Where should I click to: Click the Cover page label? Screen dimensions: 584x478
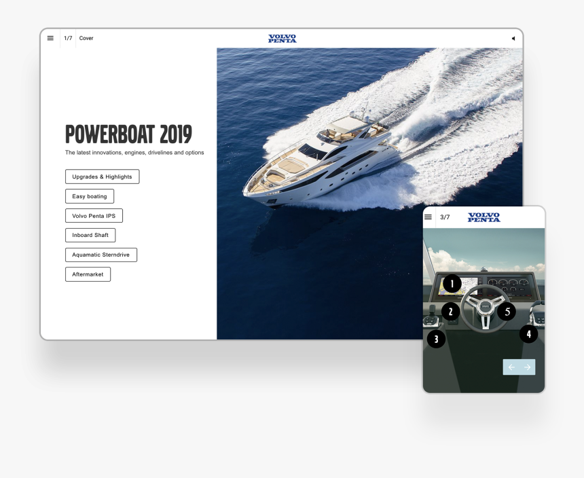tap(86, 38)
